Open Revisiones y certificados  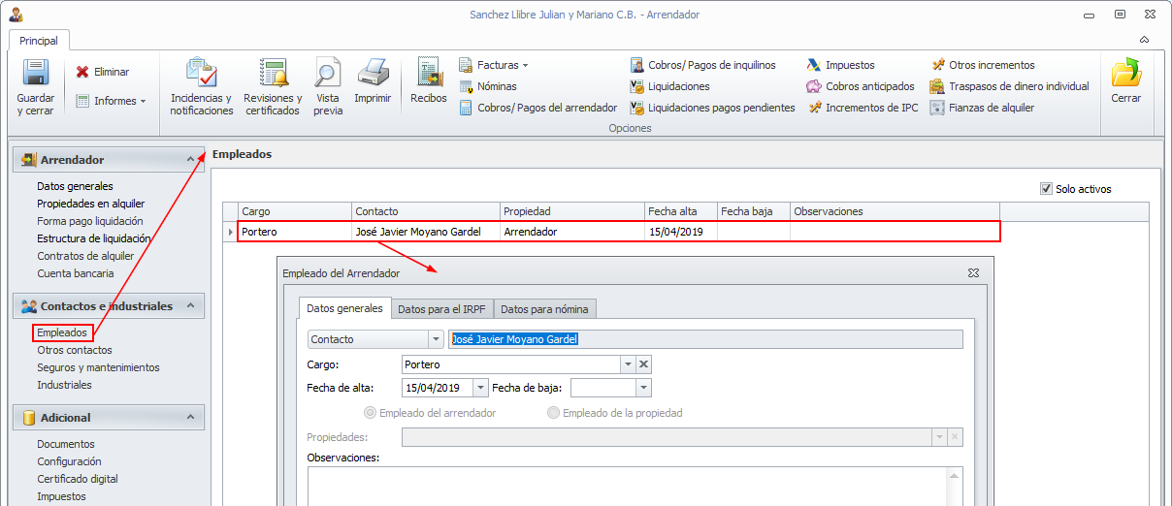[273, 87]
